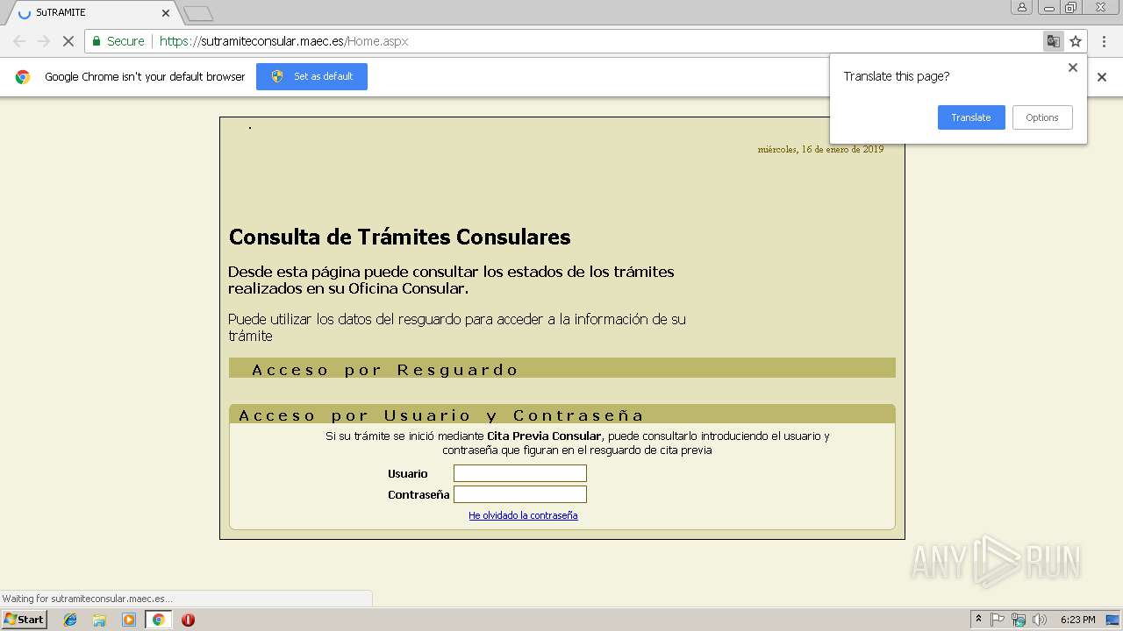
Task: Click the network tray icon
Action: tap(1019, 620)
